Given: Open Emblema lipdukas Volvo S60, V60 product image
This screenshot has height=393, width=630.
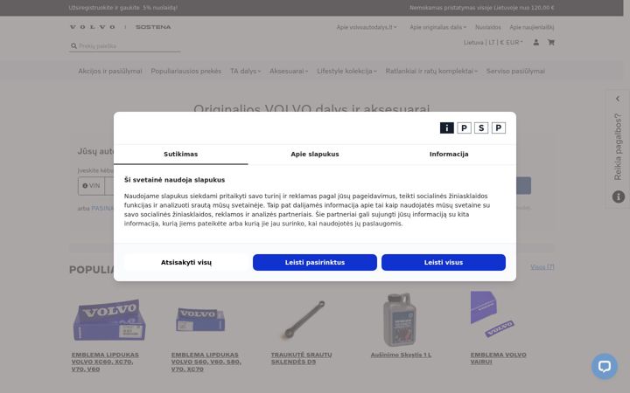Looking at the screenshot, I should [x=200, y=320].
